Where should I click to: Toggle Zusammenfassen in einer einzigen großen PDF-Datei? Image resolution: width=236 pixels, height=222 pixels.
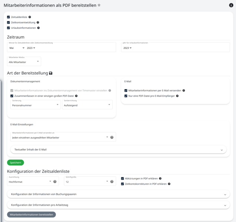[12, 96]
